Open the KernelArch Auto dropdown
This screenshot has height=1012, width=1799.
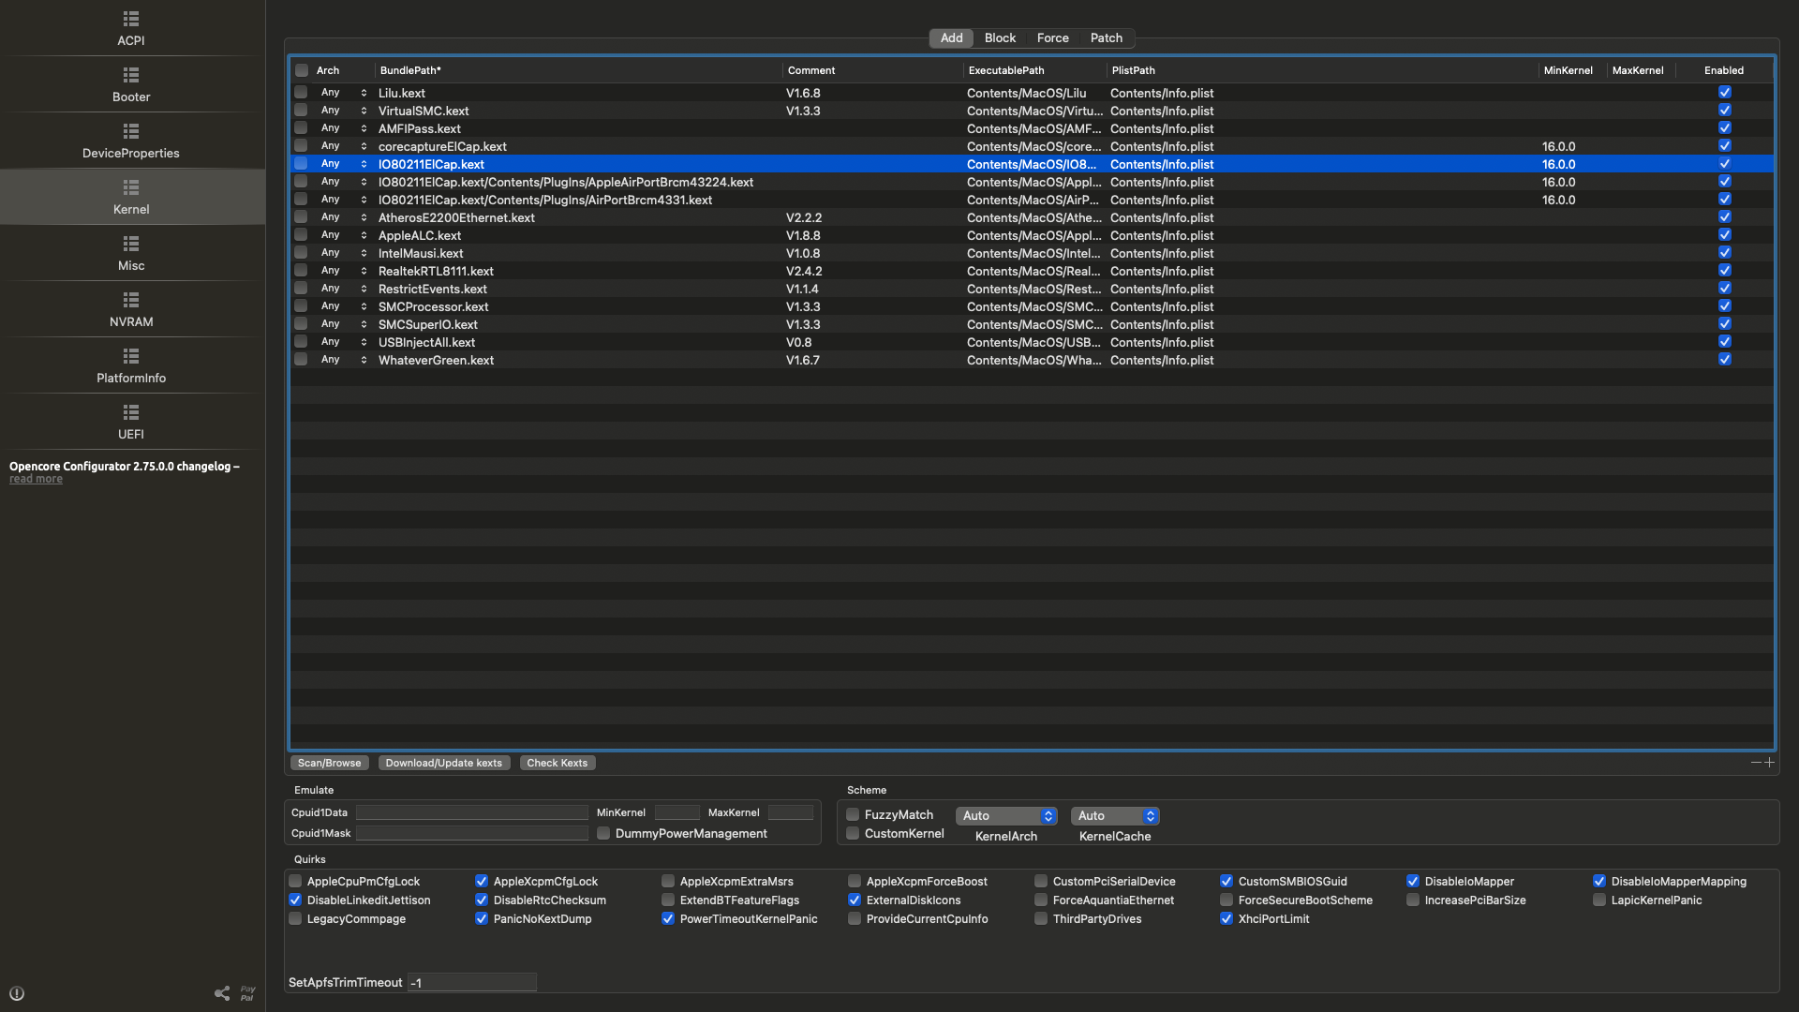(x=1006, y=816)
